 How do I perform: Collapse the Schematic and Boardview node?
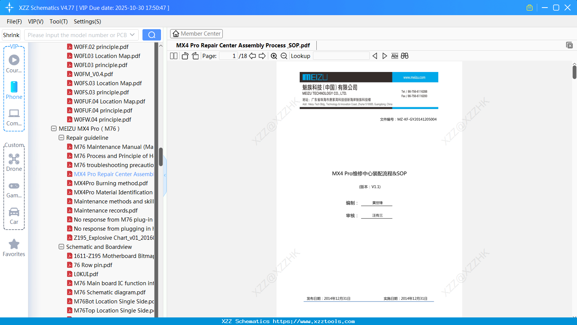click(61, 247)
